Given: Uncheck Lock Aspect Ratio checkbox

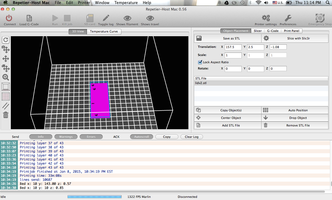Looking at the screenshot, I should coord(200,62).
